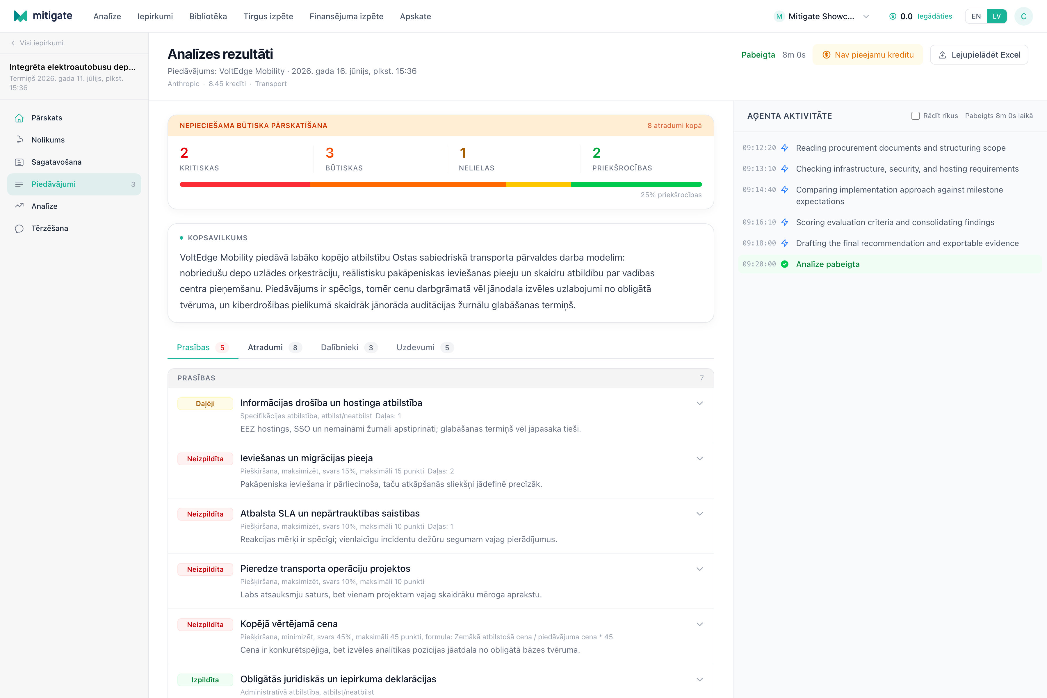This screenshot has height=698, width=1047.
Task: Click the 3 Būtiskas counter
Action: pyautogui.click(x=344, y=159)
